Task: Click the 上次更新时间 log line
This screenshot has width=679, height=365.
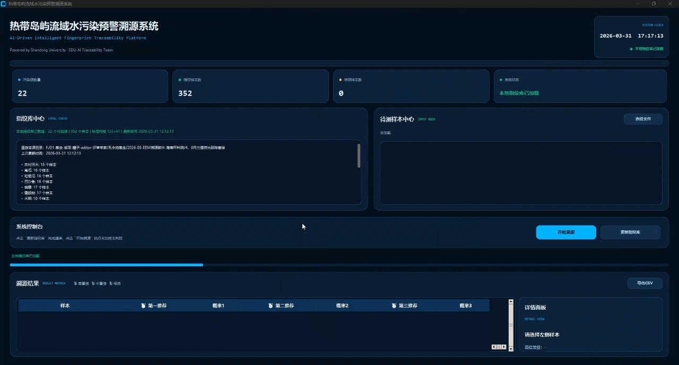Action: 51,153
